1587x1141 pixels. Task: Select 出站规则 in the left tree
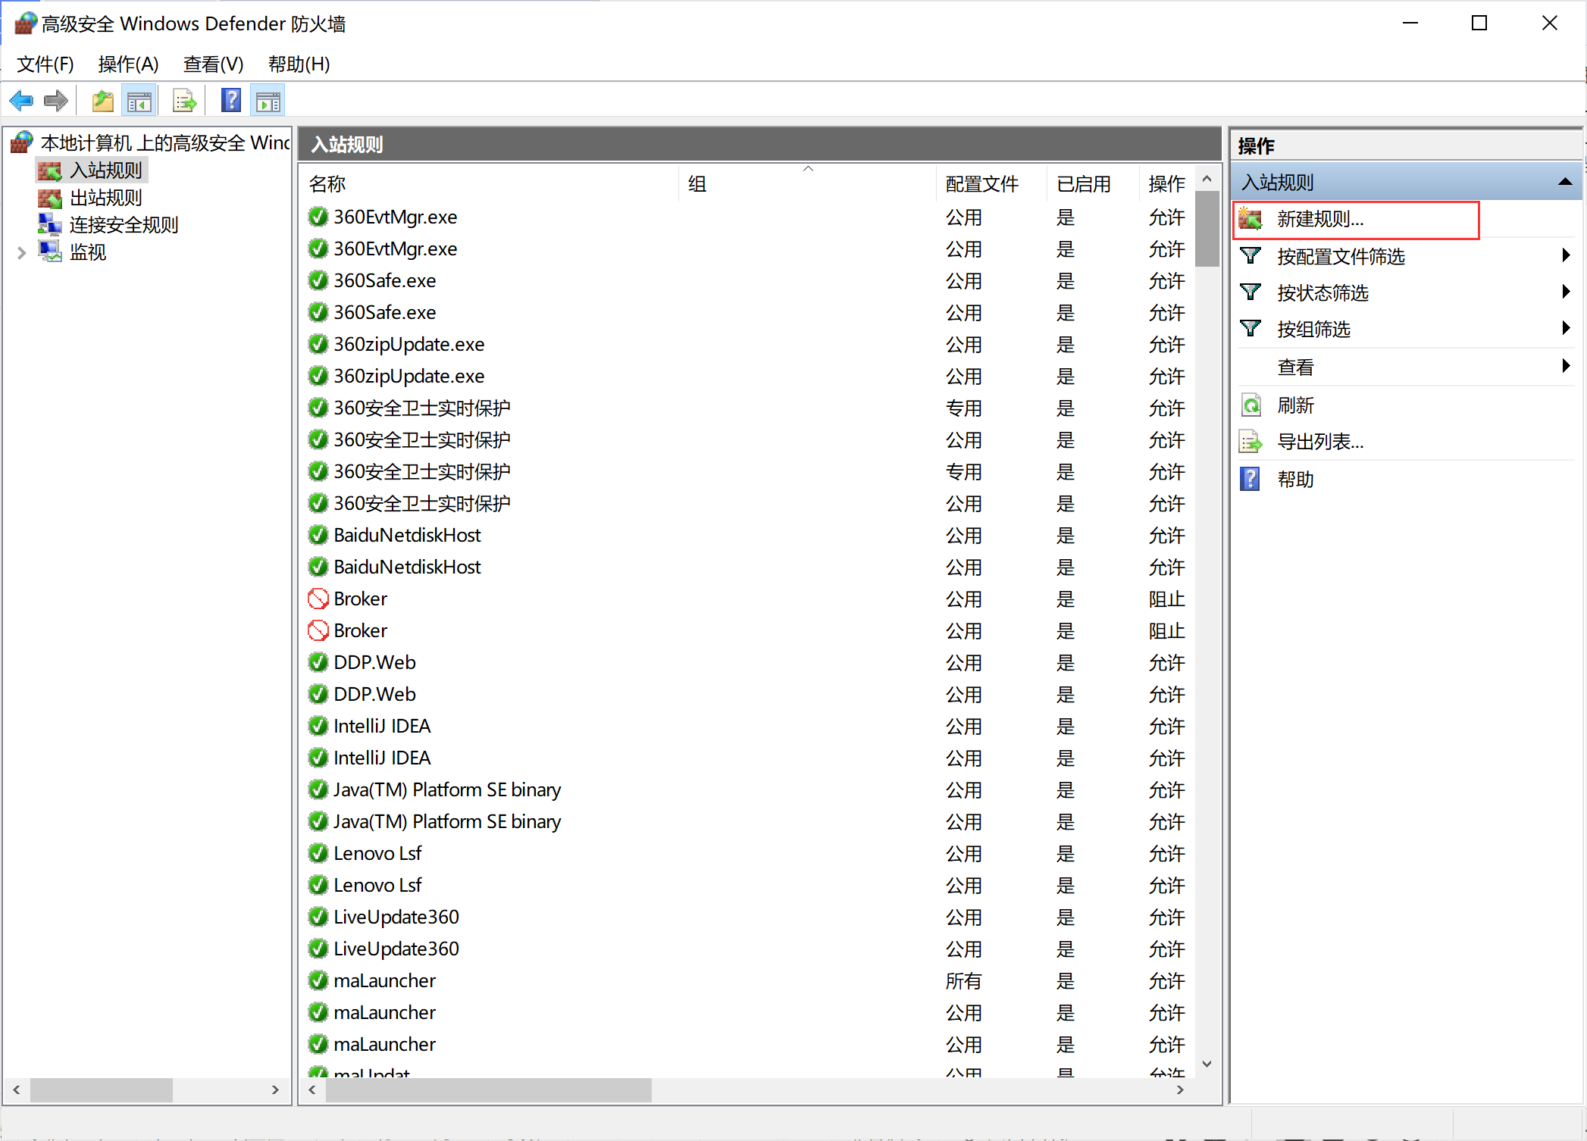[x=105, y=198]
